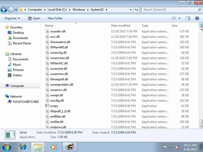Image resolution: width=203 pixels, height=152 pixels.
Task: Select the wwanconn.dll file icon
Action: [47, 58]
